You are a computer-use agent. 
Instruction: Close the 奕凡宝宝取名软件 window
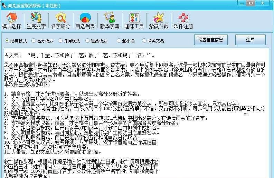click(x=262, y=3)
